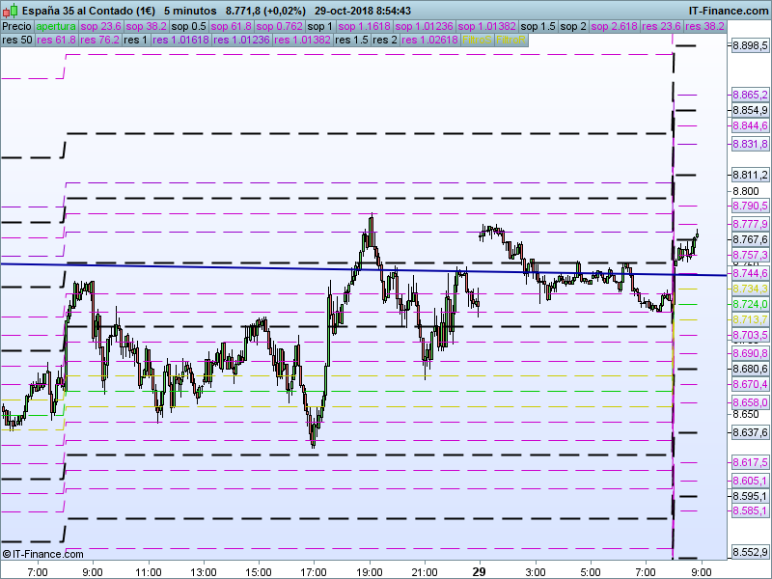The width and height of the screenshot is (772, 579).
Task: Click the sop 2.618 label
Action: [x=614, y=27]
